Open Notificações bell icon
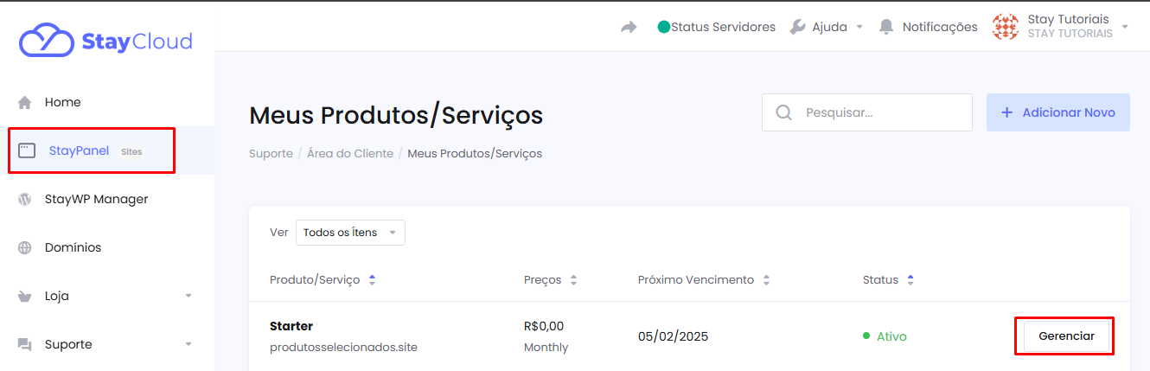Image resolution: width=1150 pixels, height=371 pixels. click(886, 27)
